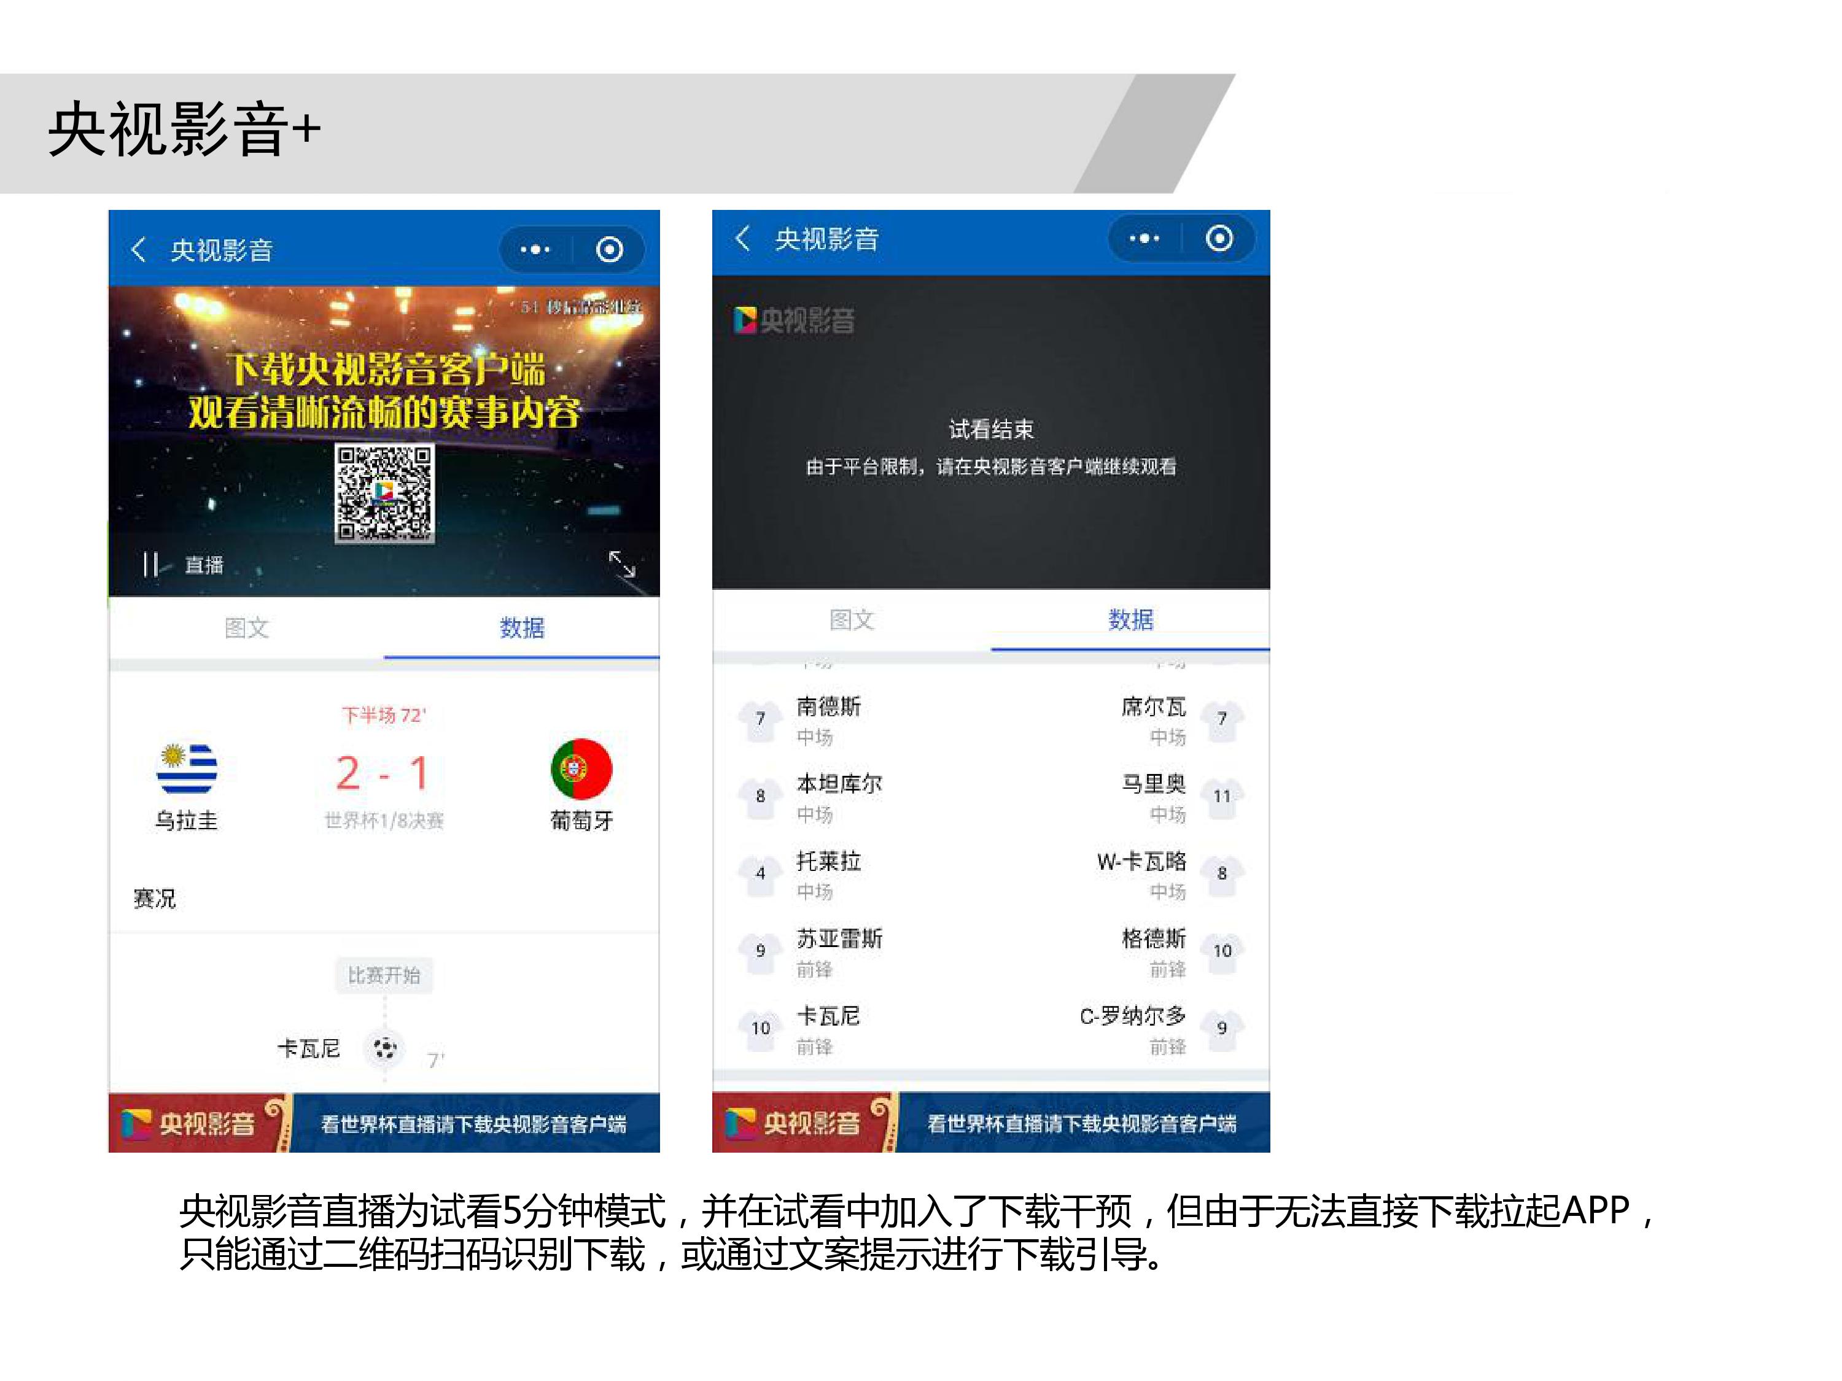Click jersey number 7 icon beside 席尔瓦

point(1222,720)
